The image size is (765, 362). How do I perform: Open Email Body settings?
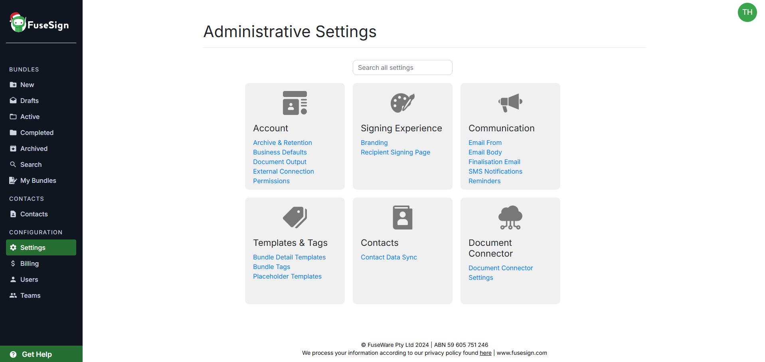coord(485,152)
